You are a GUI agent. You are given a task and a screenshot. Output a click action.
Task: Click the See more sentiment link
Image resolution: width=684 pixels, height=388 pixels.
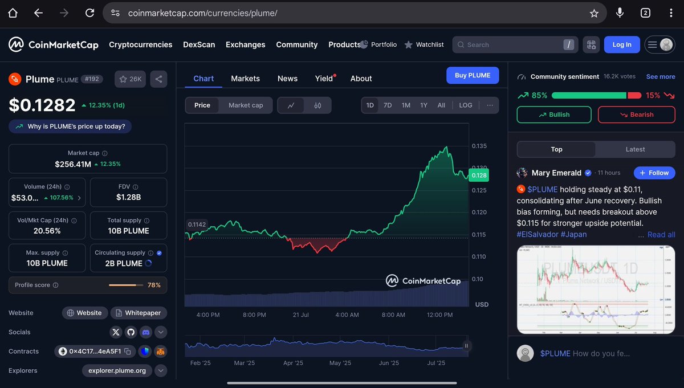[x=661, y=76]
